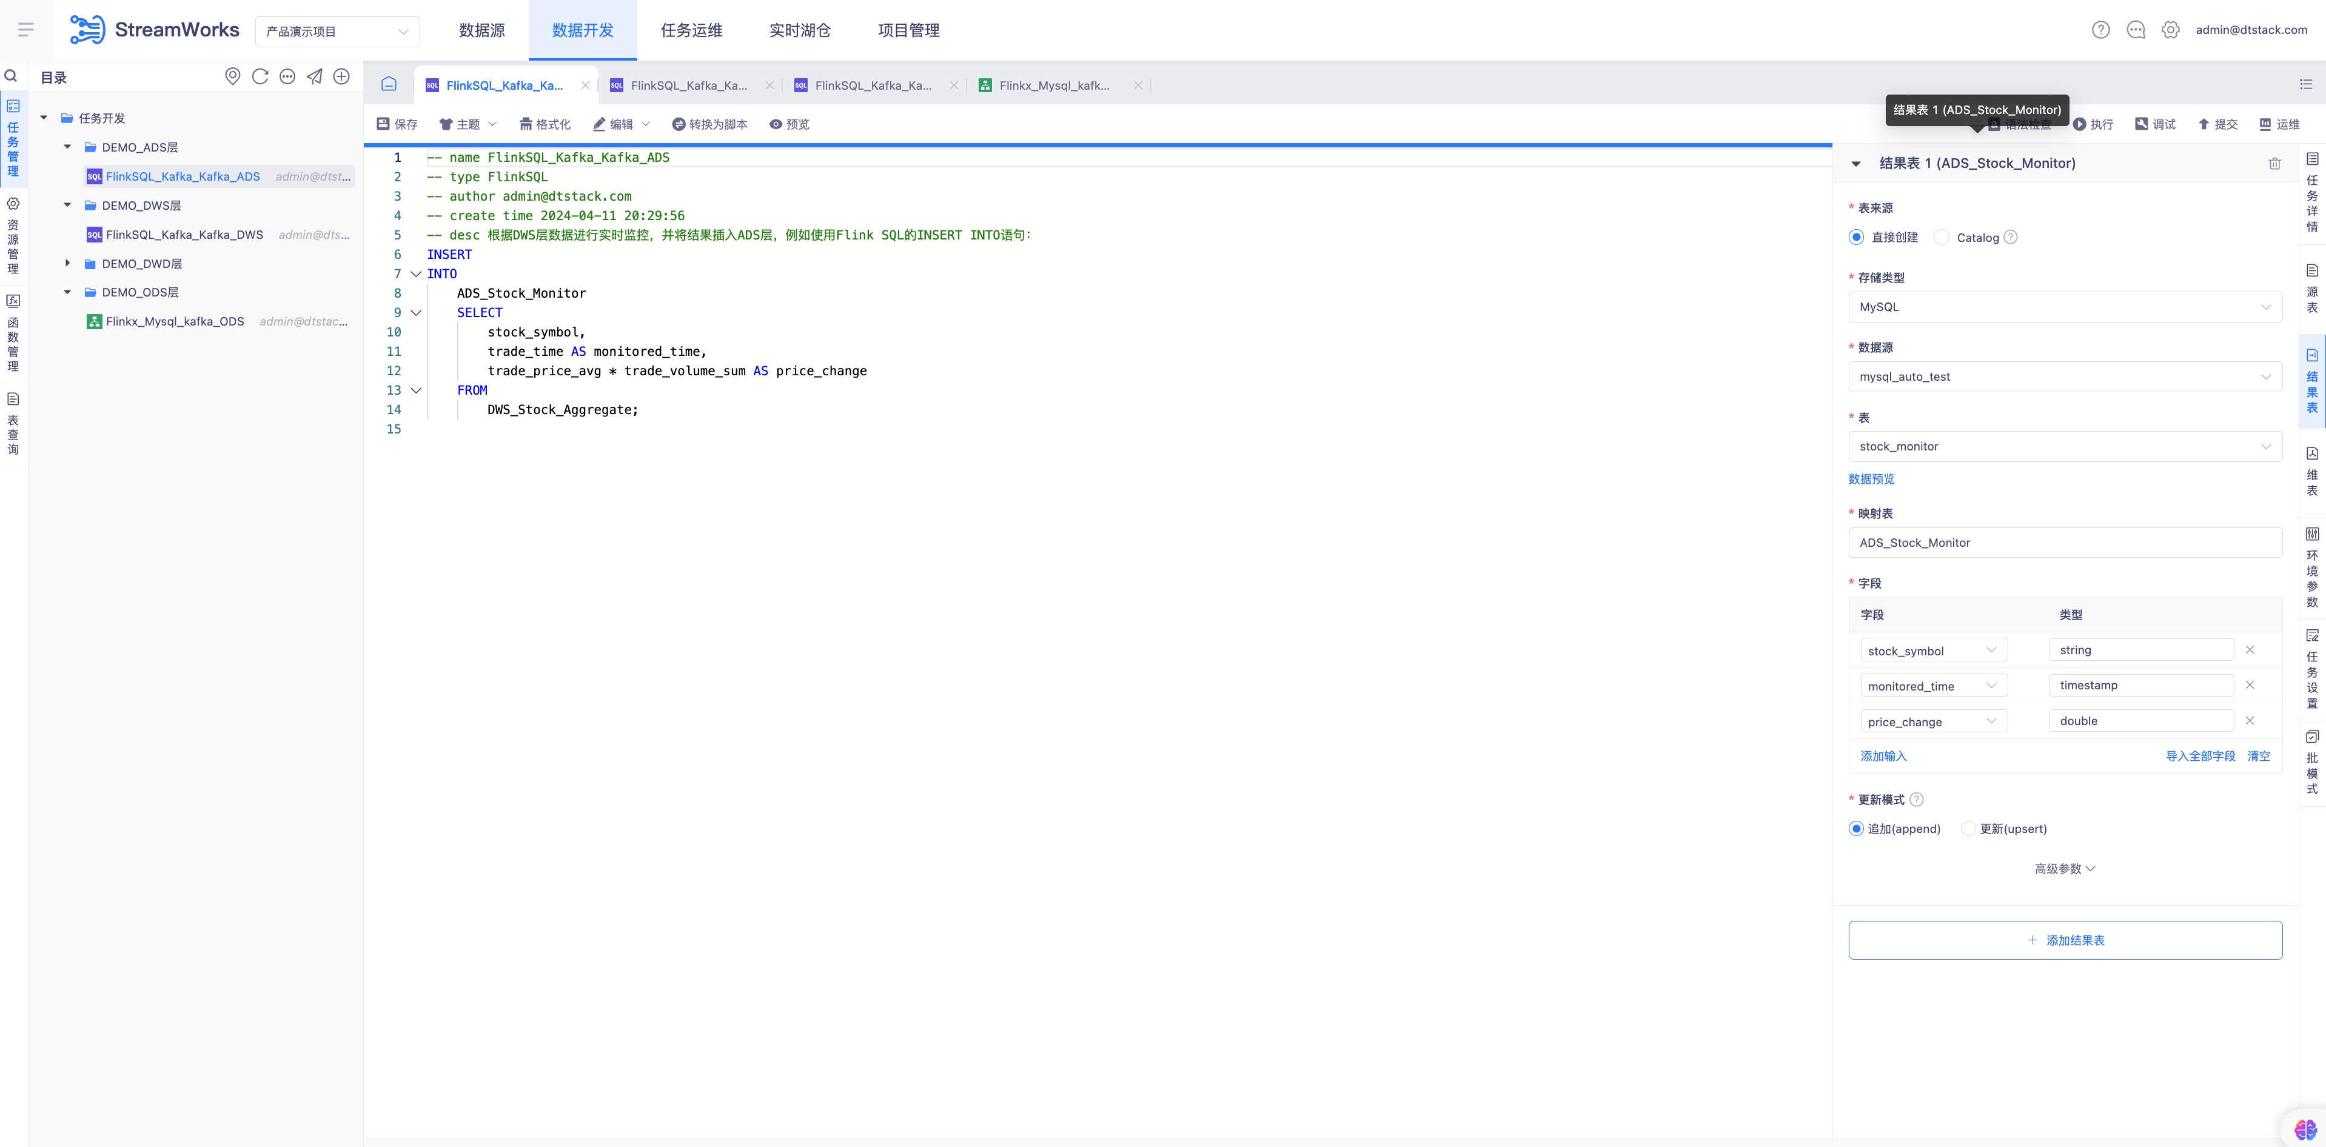Click the 数据预览 link
The height and width of the screenshot is (1147, 2326).
tap(1871, 479)
